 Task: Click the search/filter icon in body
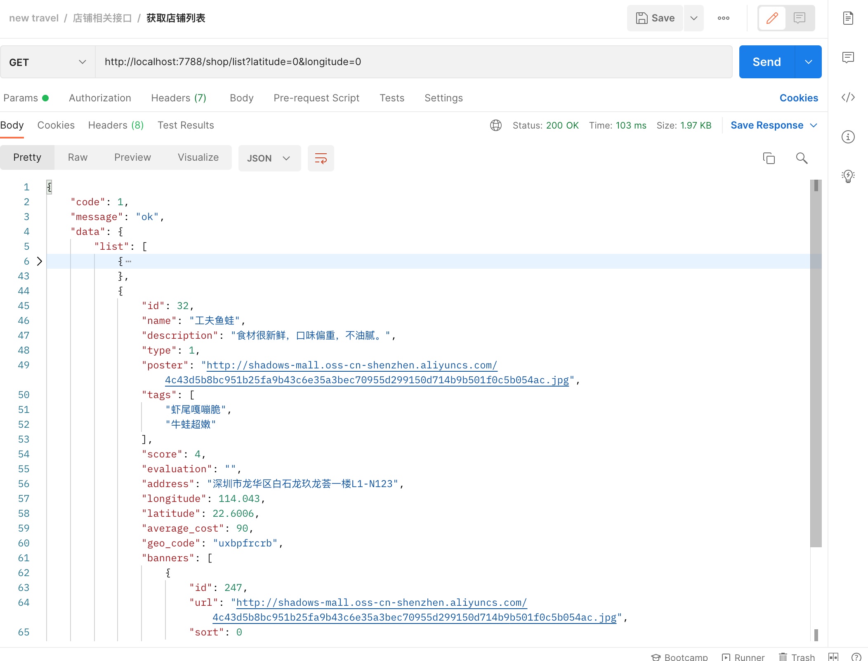[x=801, y=157]
